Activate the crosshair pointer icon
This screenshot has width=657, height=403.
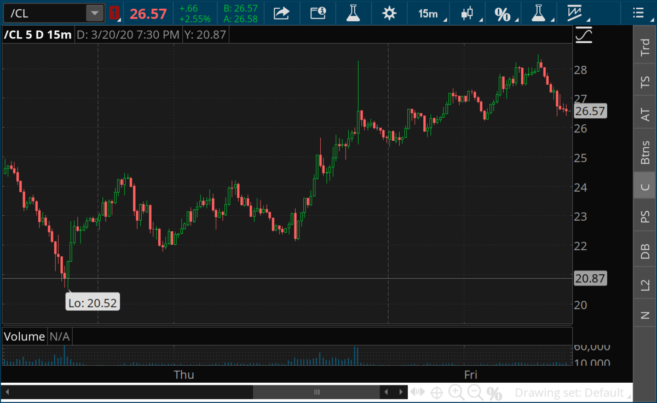click(437, 392)
